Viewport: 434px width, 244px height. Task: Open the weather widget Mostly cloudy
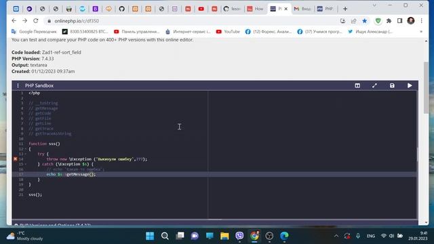pyautogui.click(x=25, y=236)
